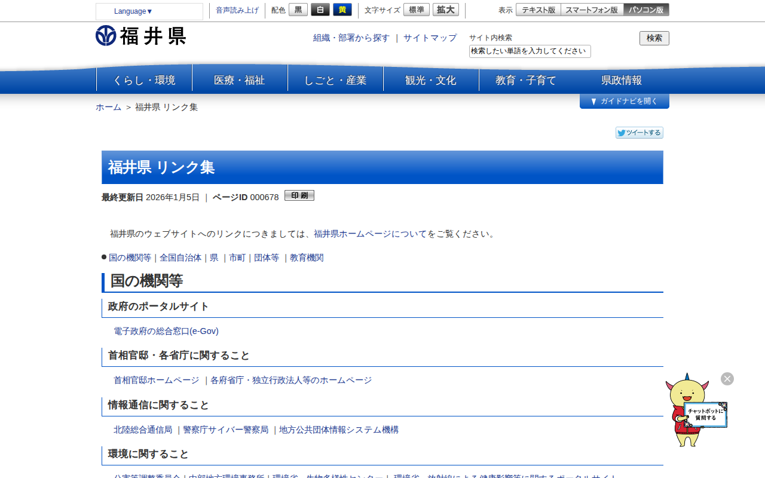Open 電子政府の総合窓口(e-Gov) link

166,331
